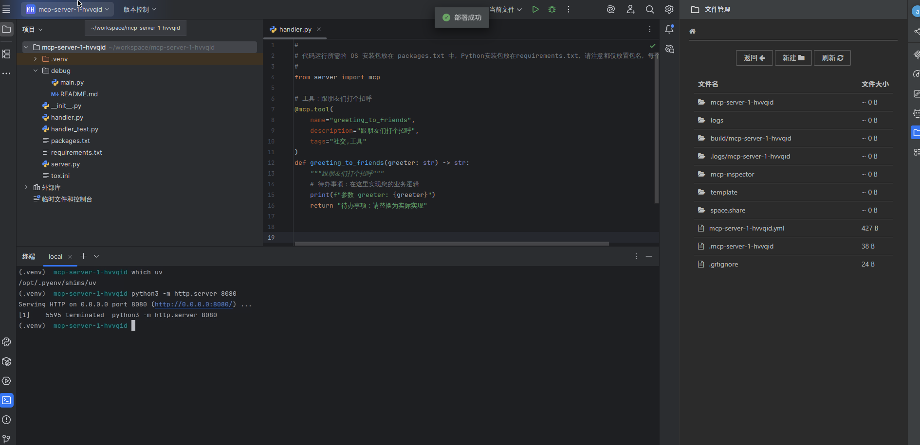Click the add collaborator icon
The height and width of the screenshot is (445, 920).
(630, 9)
